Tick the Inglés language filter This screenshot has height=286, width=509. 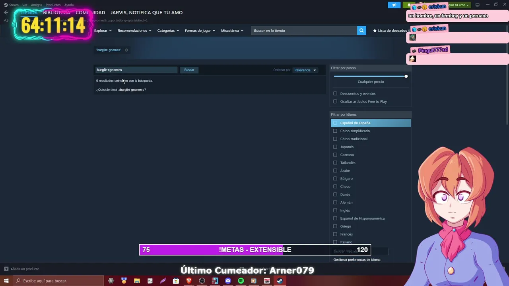(x=335, y=211)
